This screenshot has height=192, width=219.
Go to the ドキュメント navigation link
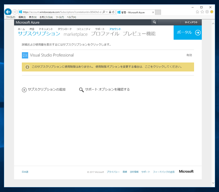46,29
